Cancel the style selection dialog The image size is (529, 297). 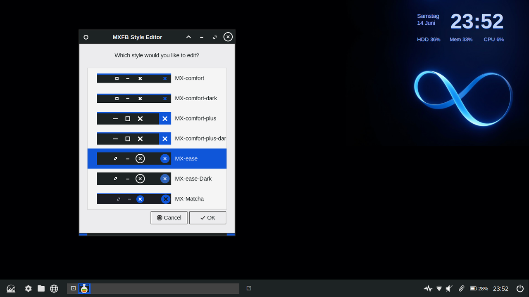[x=169, y=218]
